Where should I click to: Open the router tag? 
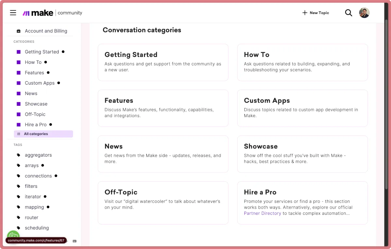click(32, 217)
